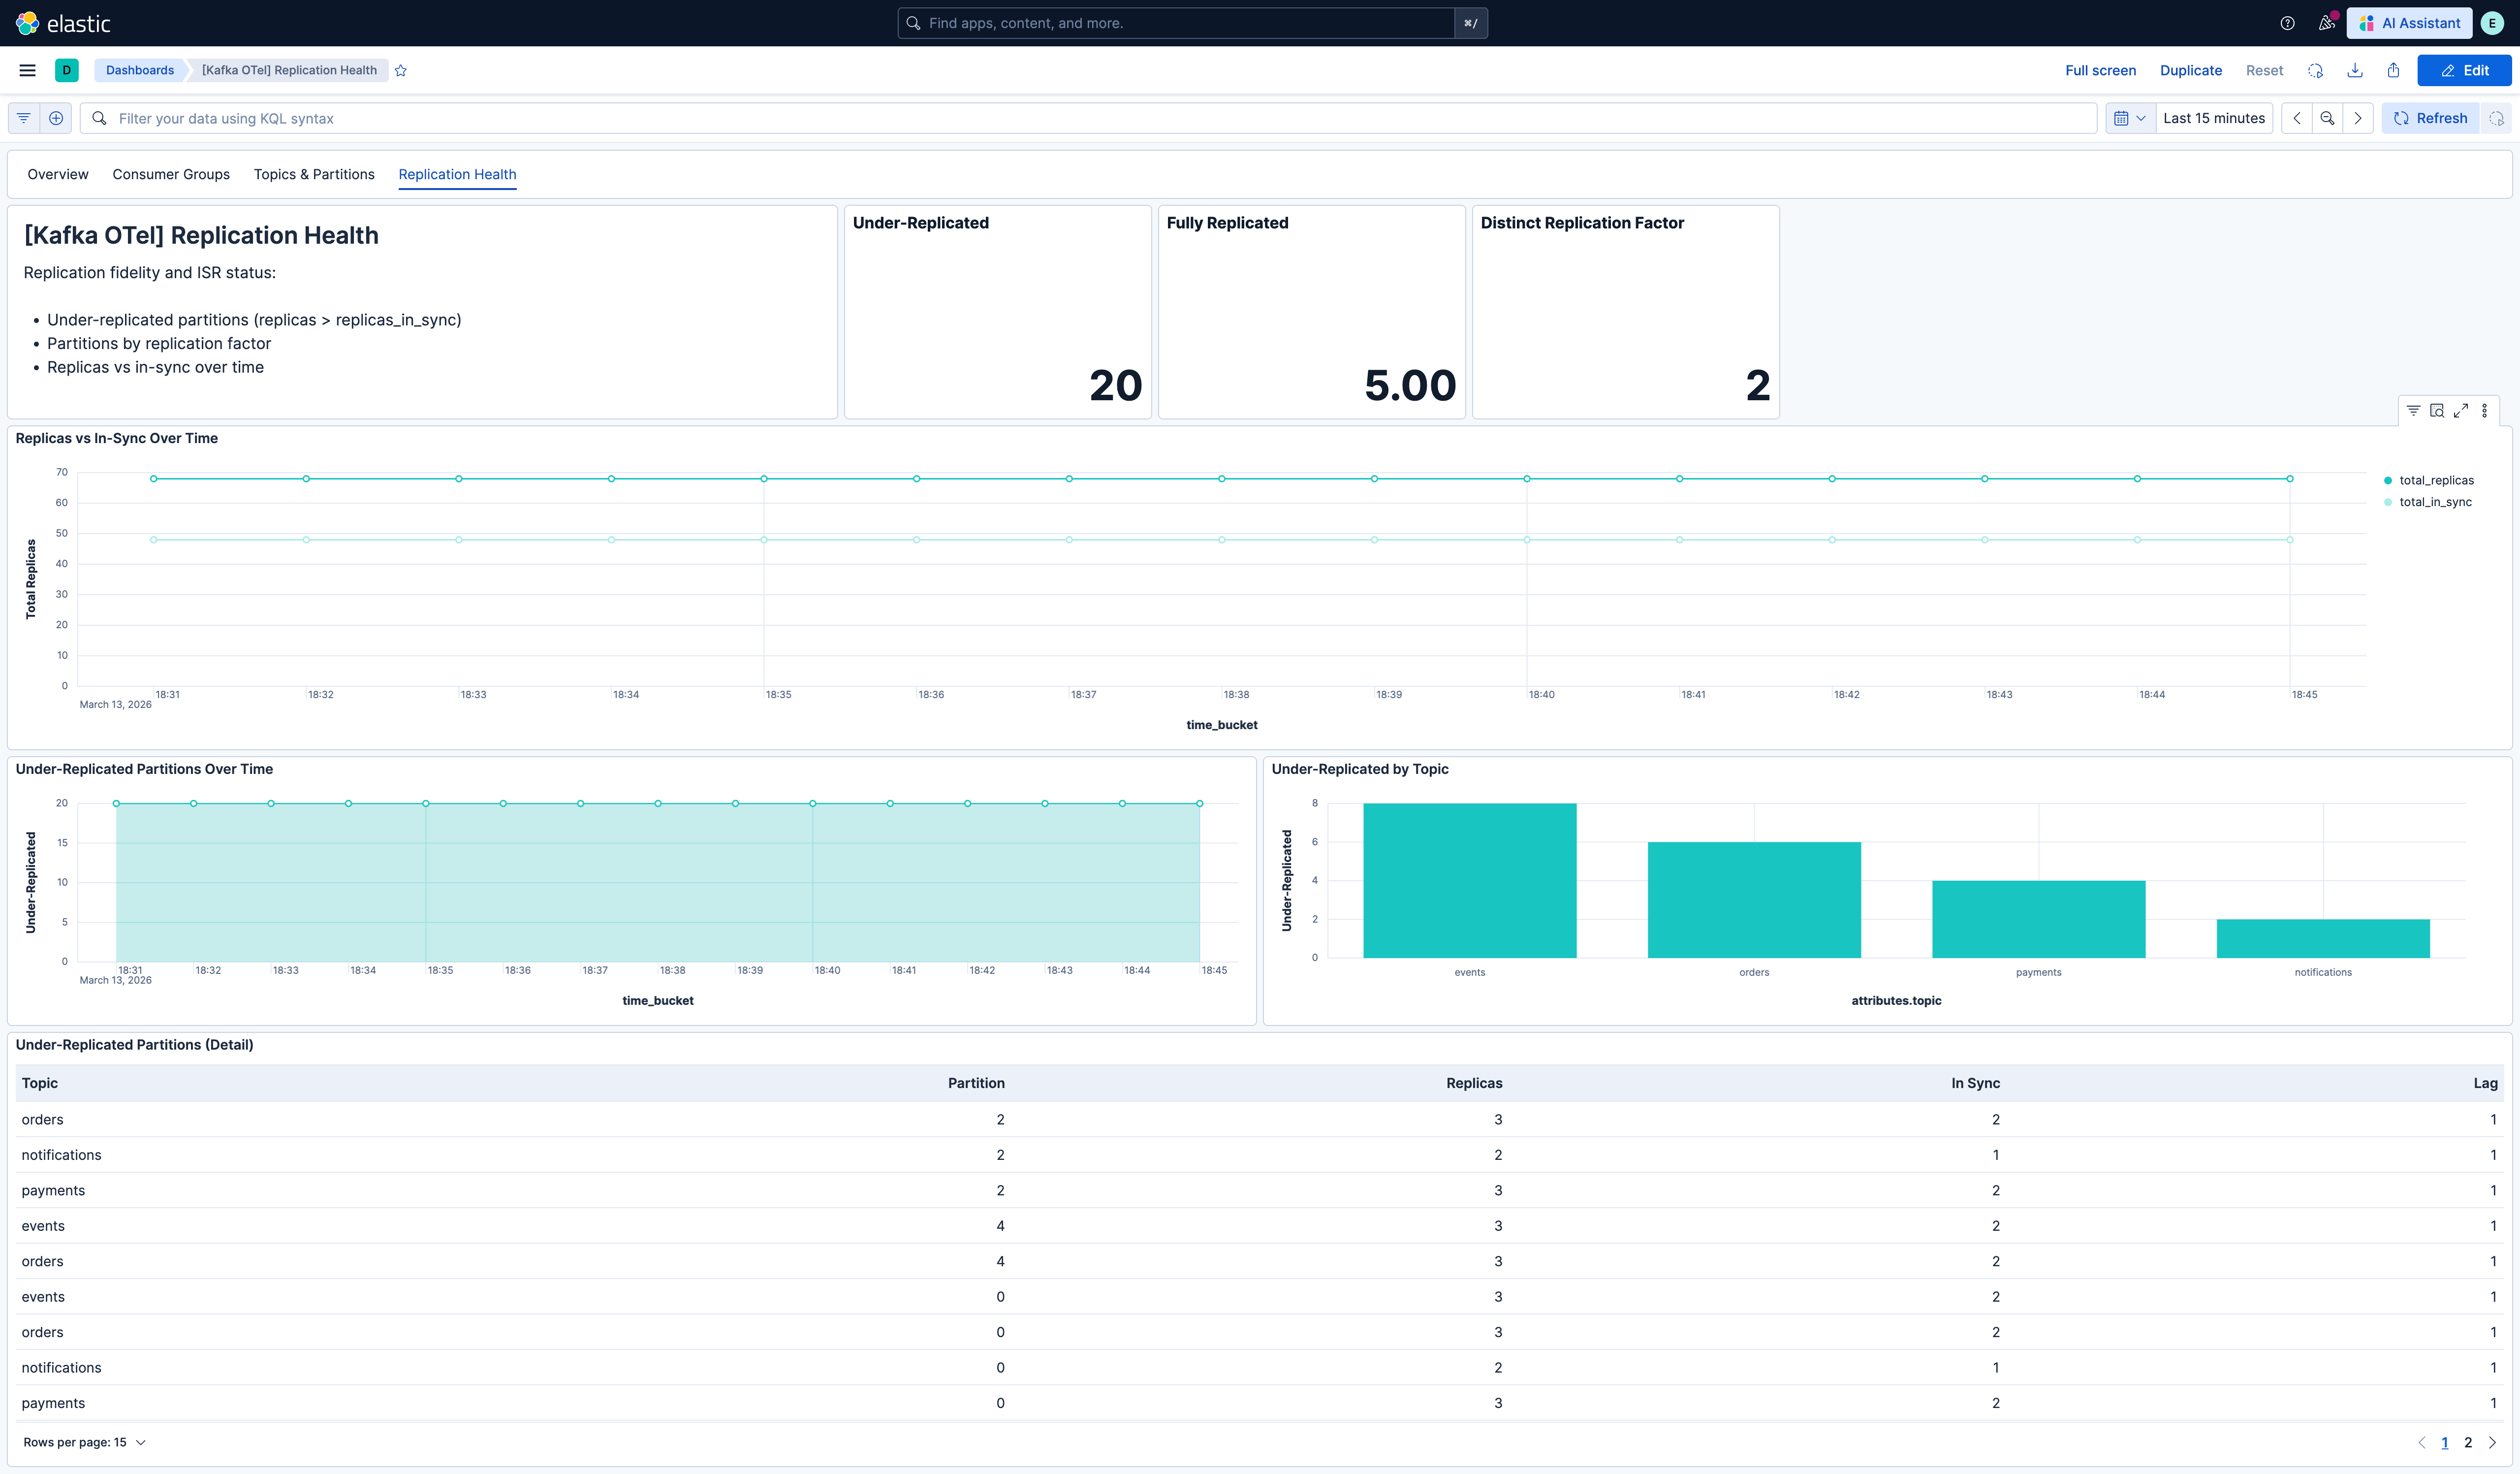Viewport: 2520px width, 1474px height.
Task: Click the total_replicas legend label
Action: tap(2436, 481)
